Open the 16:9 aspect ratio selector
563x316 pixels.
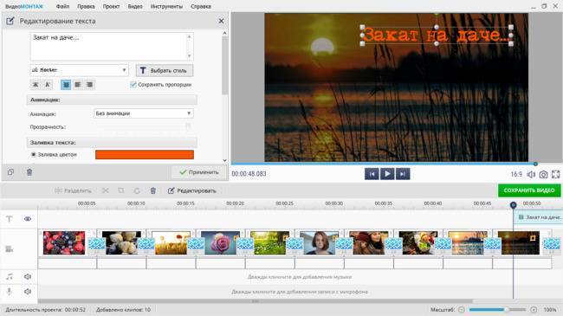coord(516,174)
